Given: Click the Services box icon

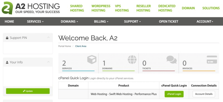Looking at the screenshot, I should pyautogui.click(x=92, y=60).
